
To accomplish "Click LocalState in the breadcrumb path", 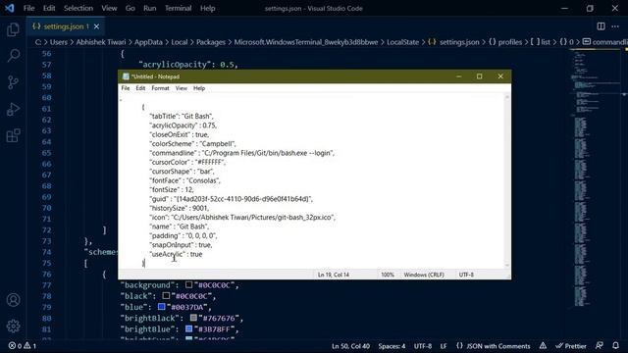I will (402, 42).
